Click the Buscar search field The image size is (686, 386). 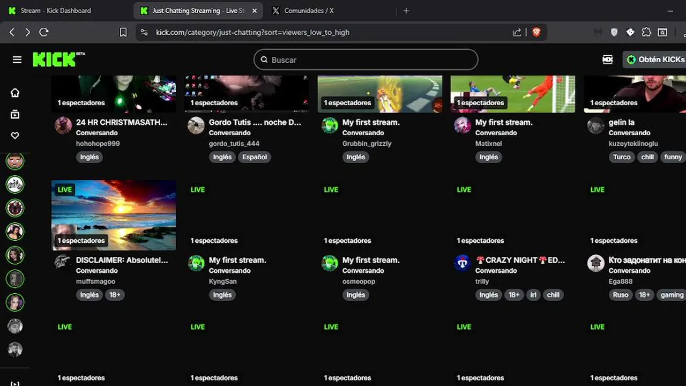click(x=366, y=60)
